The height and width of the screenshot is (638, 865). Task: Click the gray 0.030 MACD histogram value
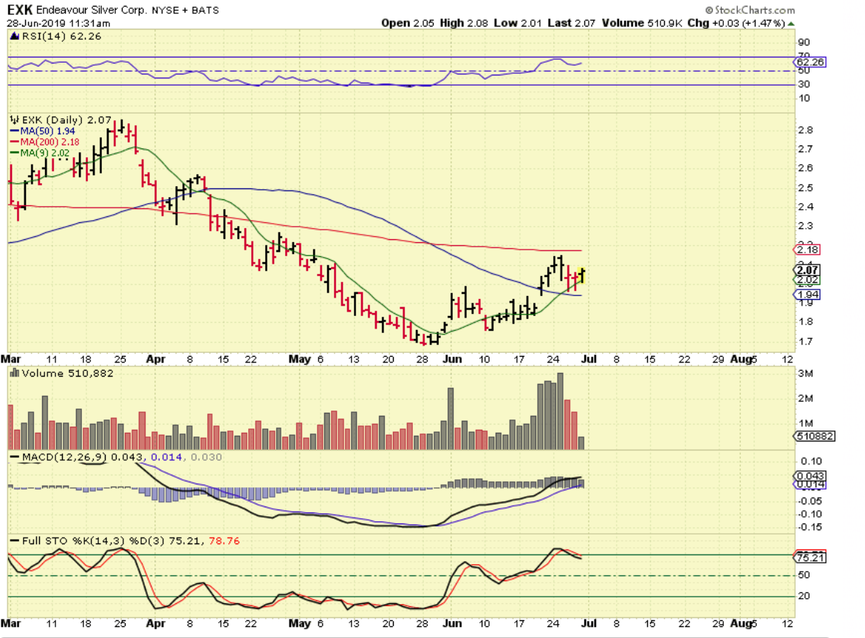pyautogui.click(x=206, y=457)
